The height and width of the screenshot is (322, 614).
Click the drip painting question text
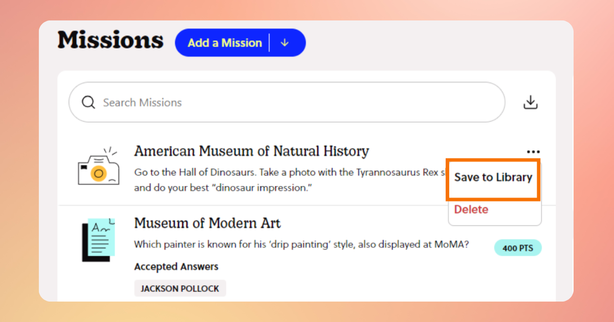(301, 244)
